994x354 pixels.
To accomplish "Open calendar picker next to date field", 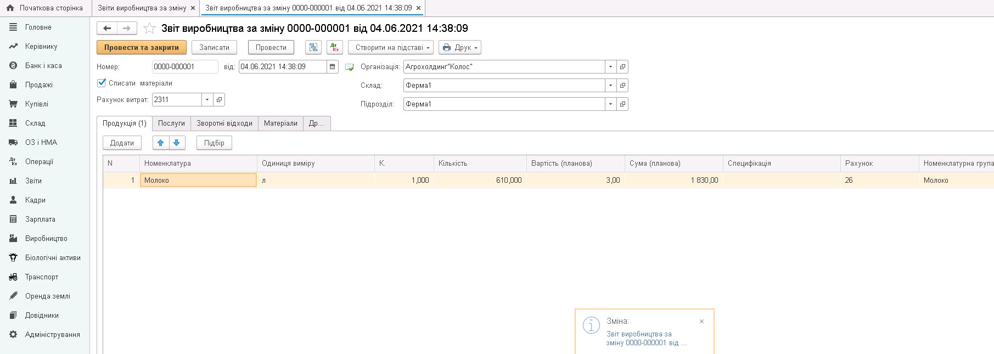I will (333, 67).
